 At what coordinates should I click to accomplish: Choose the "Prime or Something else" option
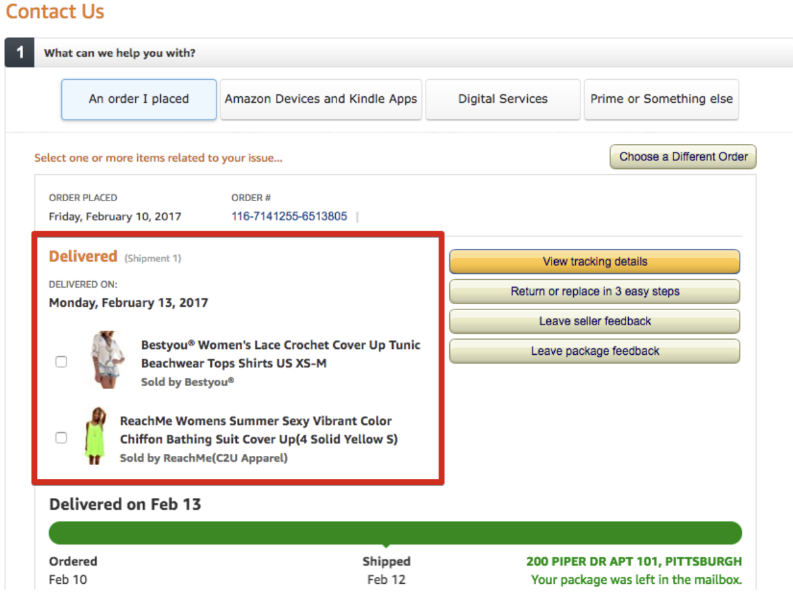click(x=661, y=100)
